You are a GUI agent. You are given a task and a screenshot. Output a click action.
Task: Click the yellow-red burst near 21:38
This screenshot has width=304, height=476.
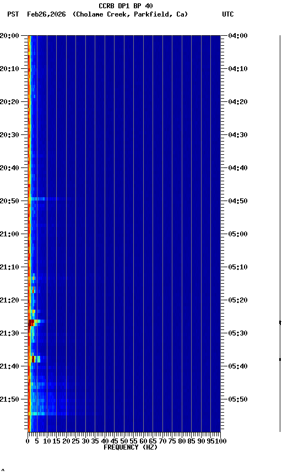click(34, 359)
